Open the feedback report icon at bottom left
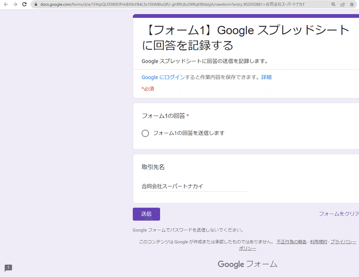The image size is (359, 277). coord(9,268)
